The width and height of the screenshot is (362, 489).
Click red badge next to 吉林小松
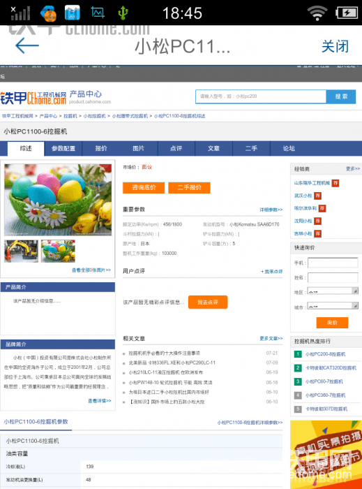[317, 233]
